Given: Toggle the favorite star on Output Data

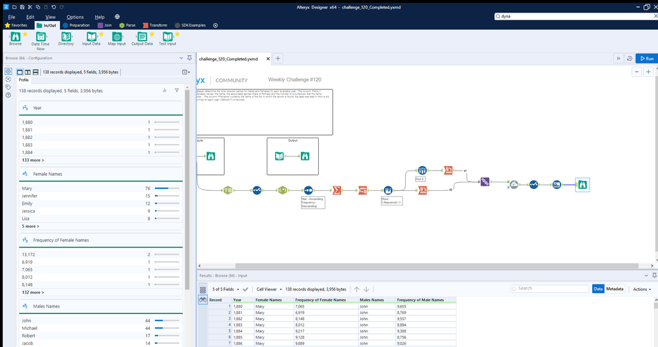Looking at the screenshot, I should [x=151, y=34].
